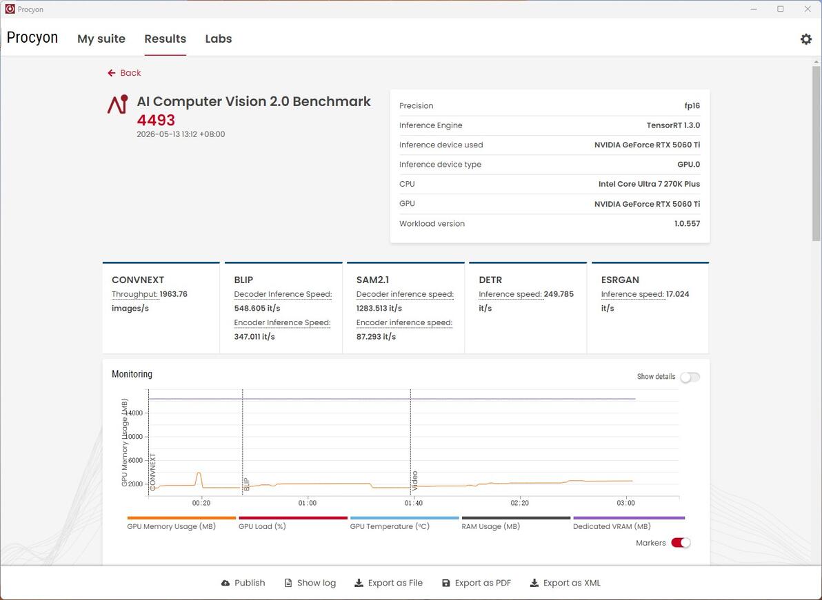The height and width of the screenshot is (600, 822).
Task: Click SAM2.1 Encoder inference speed label
Action: pyautogui.click(x=404, y=322)
